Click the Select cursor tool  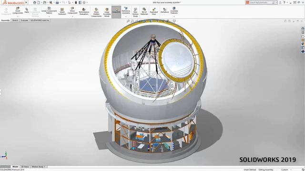point(70,2)
